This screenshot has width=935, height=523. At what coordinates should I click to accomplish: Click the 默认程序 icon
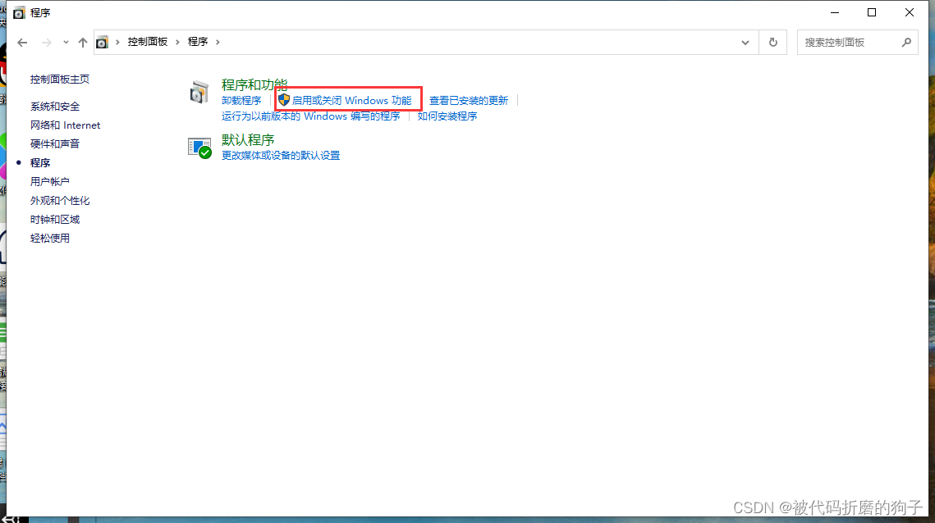(199, 148)
